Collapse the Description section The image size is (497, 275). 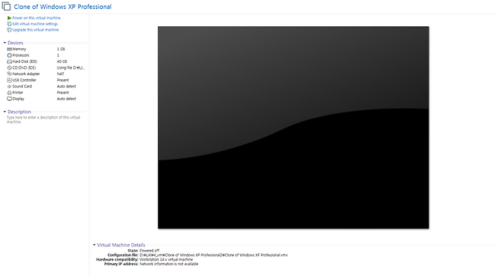[5, 112]
